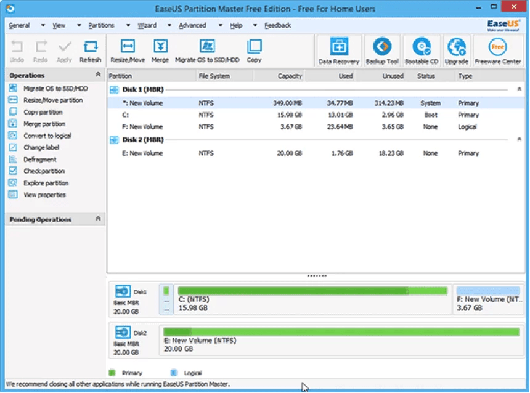Expand the Wizard menu dropdown arrow

[169, 25]
